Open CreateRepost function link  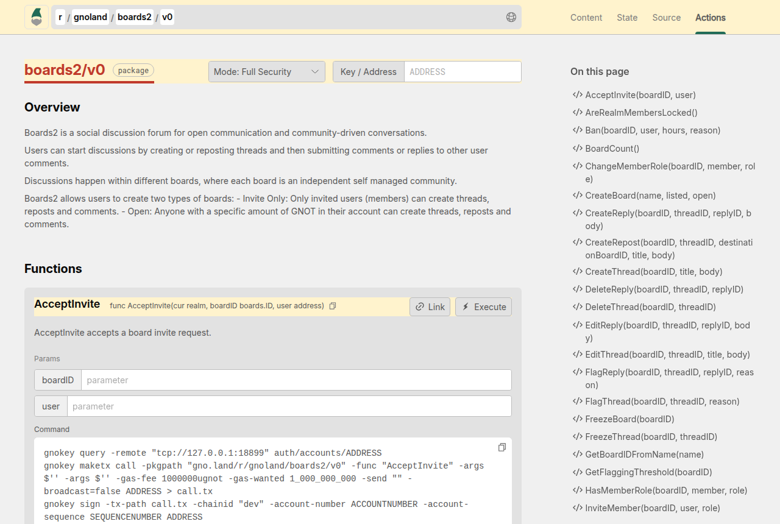tap(663, 249)
